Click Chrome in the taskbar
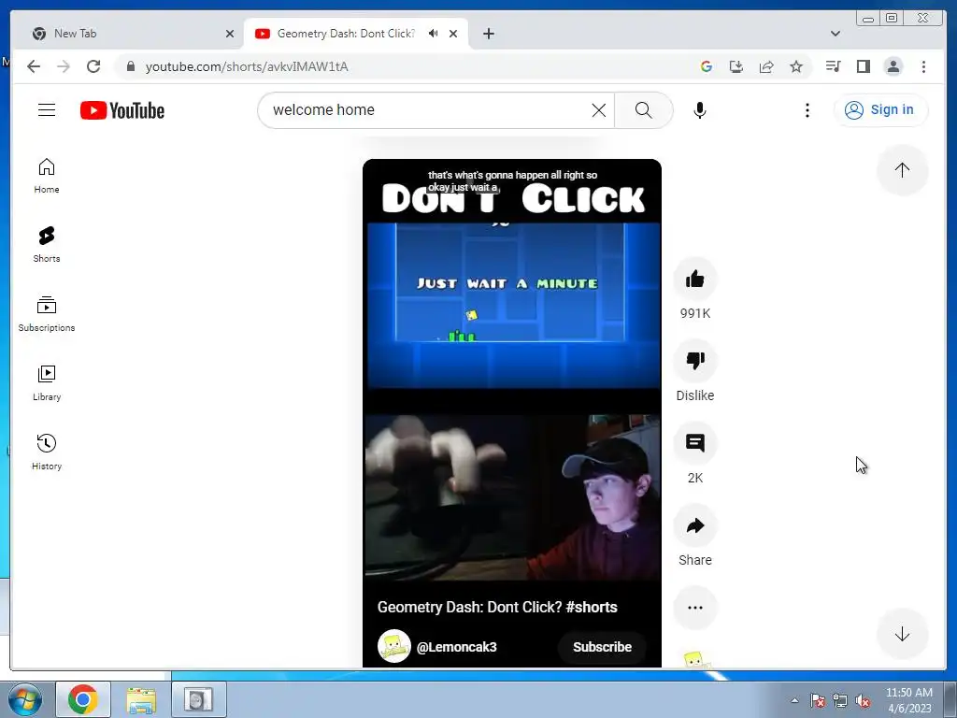The width and height of the screenshot is (957, 718). pos(83,699)
